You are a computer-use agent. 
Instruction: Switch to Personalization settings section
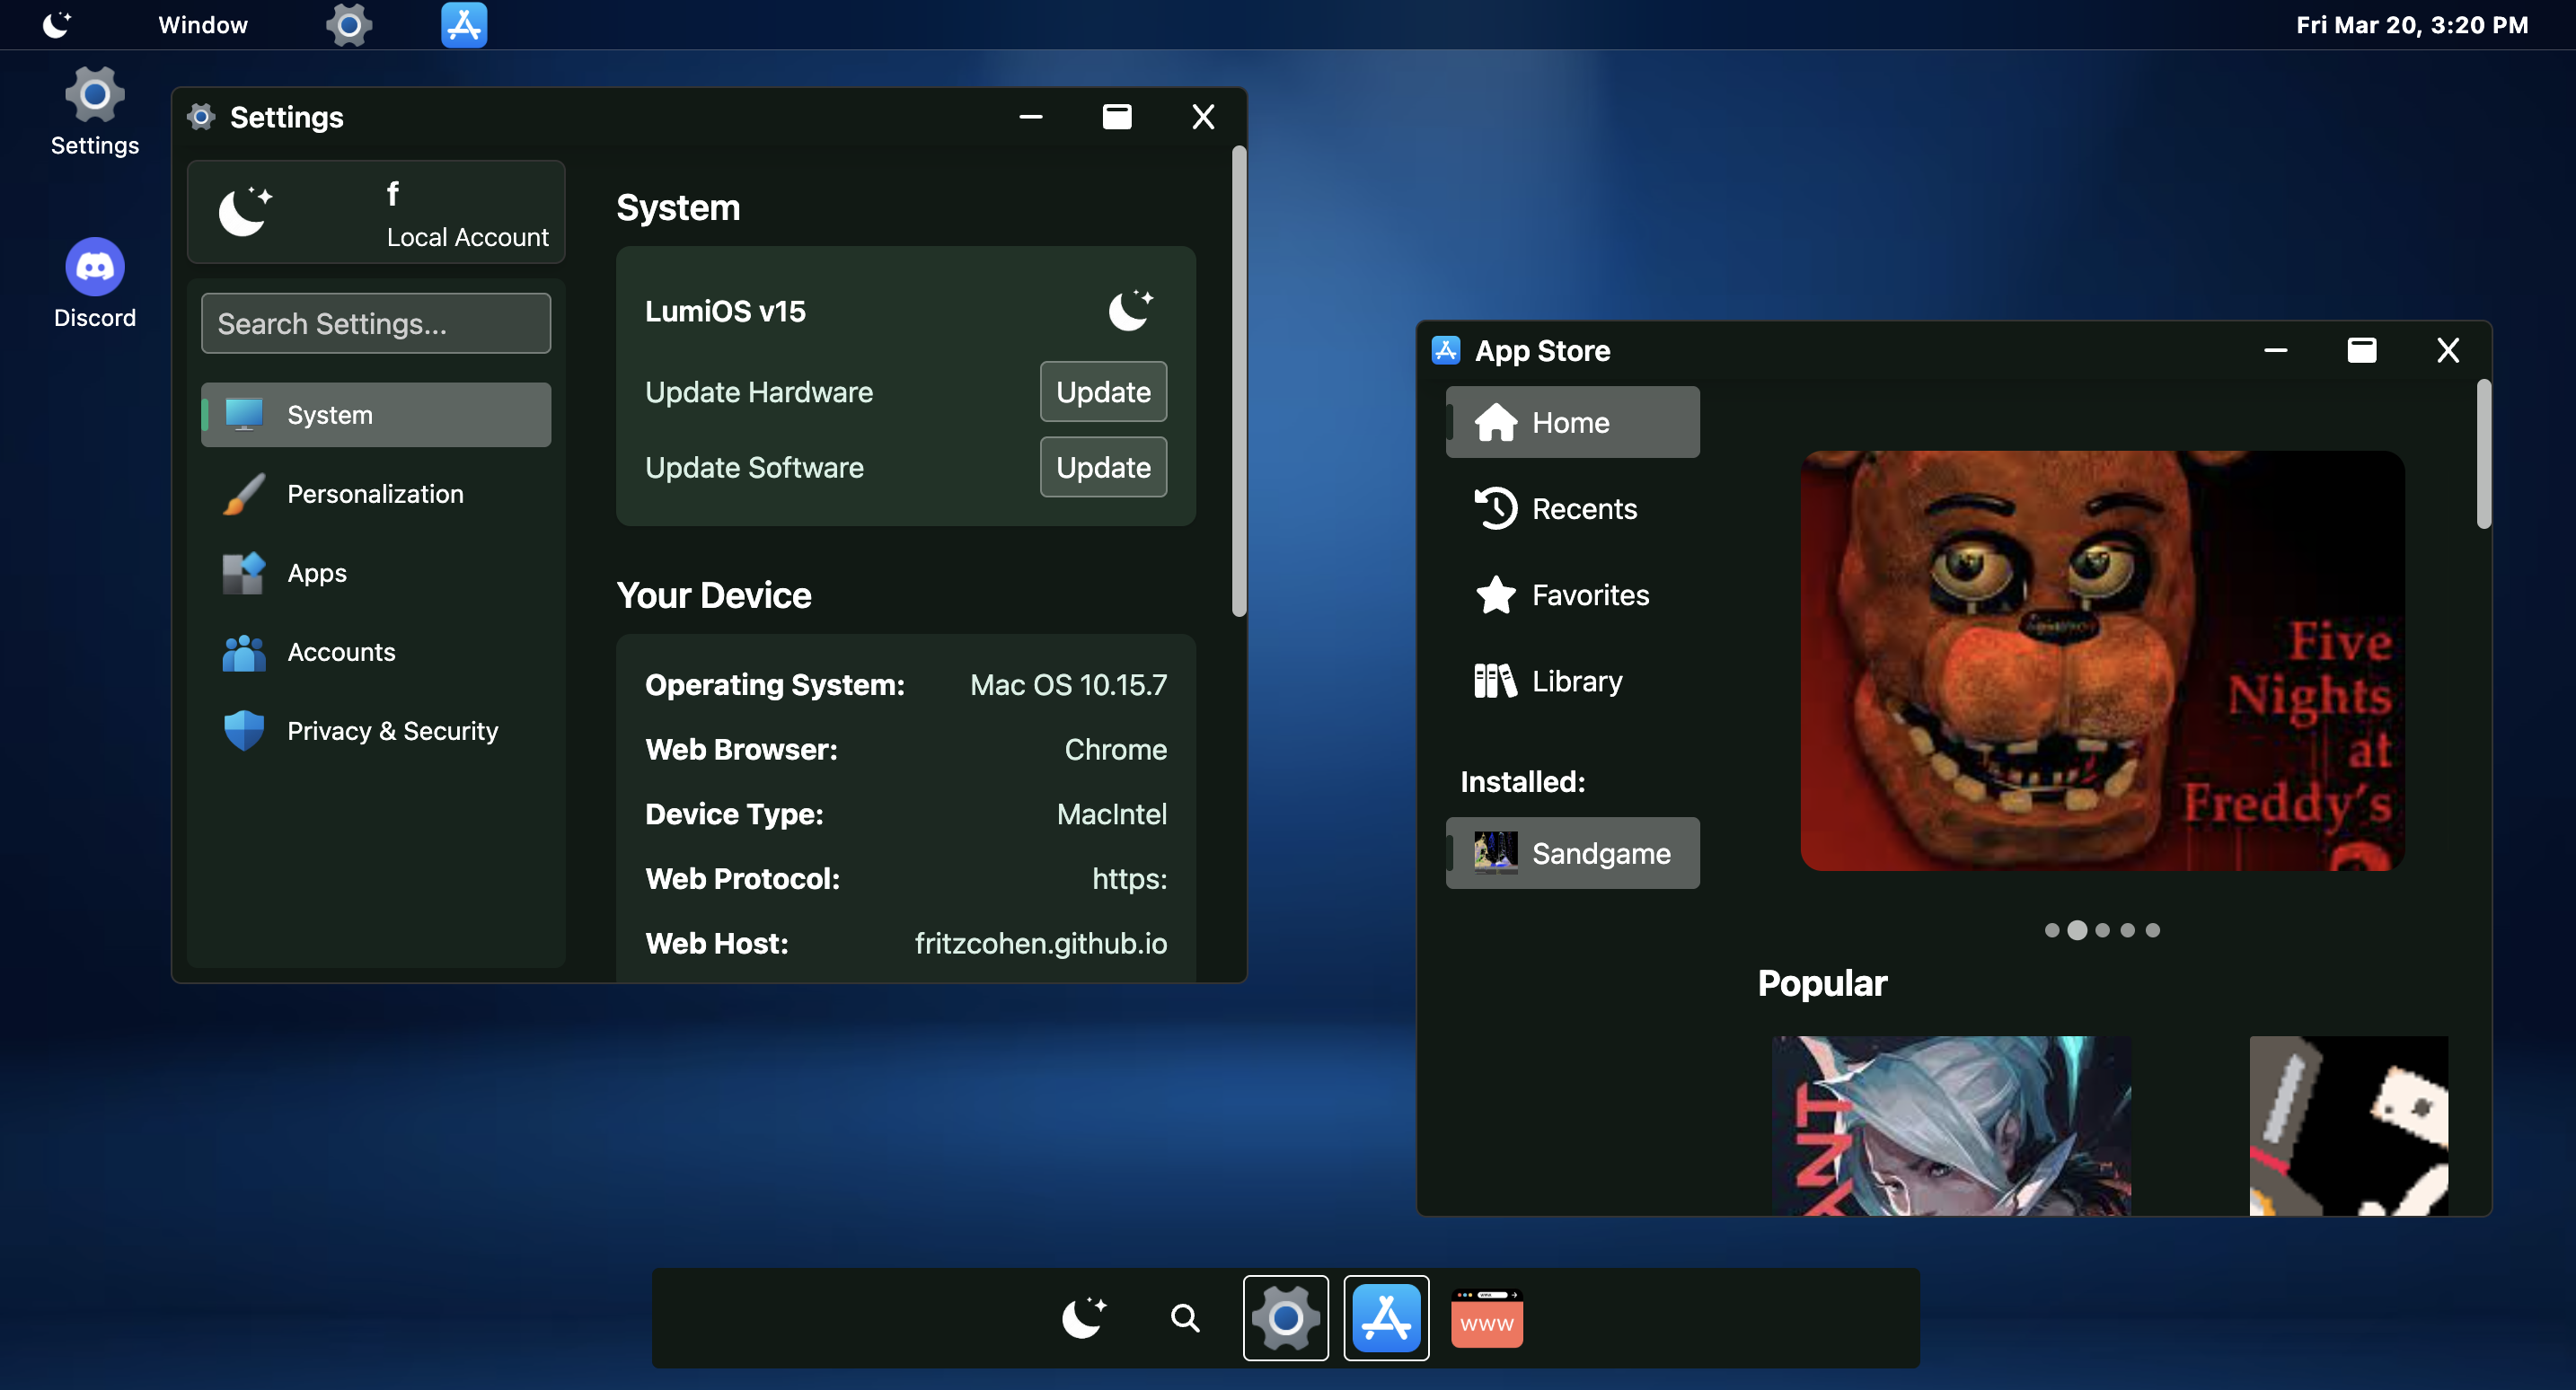click(375, 494)
